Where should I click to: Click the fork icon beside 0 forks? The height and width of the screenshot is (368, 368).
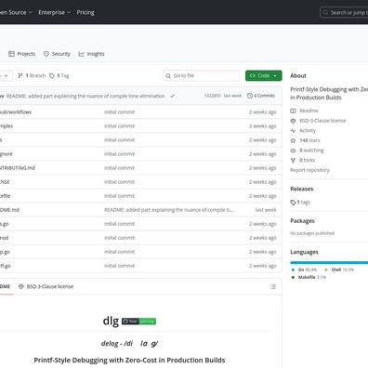tap(293, 160)
